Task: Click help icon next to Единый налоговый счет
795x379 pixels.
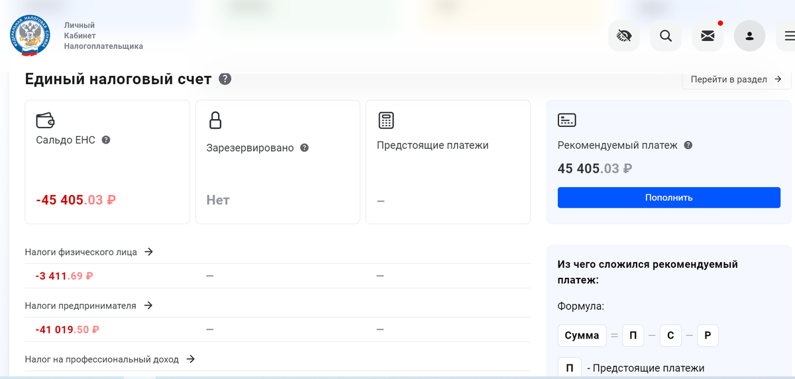Action: (225, 79)
